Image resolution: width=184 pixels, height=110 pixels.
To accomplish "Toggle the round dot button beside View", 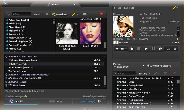I will coord(47,14).
